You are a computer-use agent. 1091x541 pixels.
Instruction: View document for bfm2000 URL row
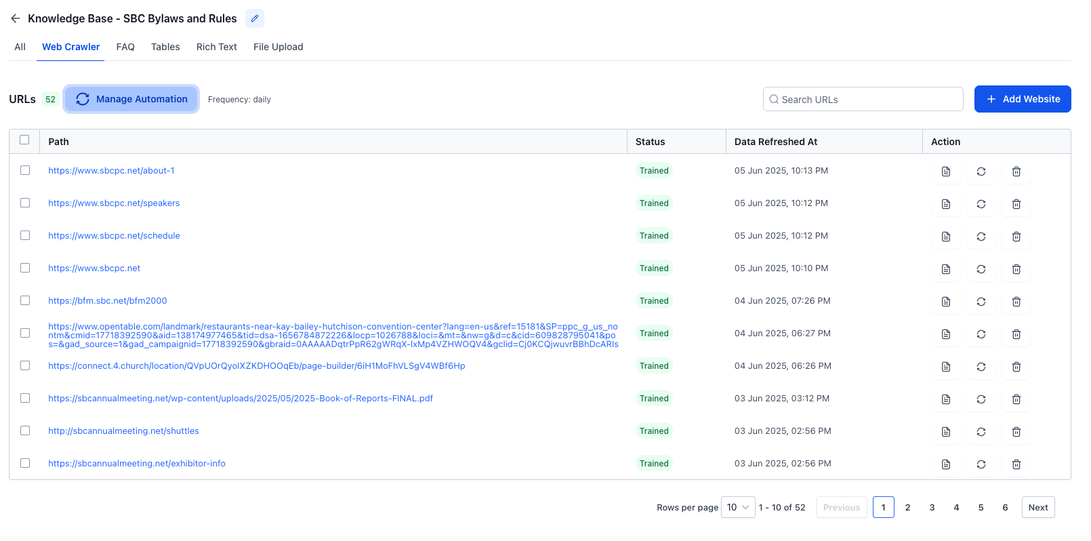946,302
